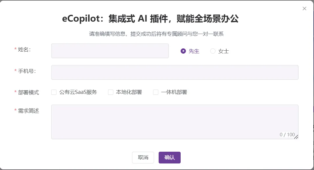
Task: Click the eCopilot dialog title text
Action: tap(150, 19)
